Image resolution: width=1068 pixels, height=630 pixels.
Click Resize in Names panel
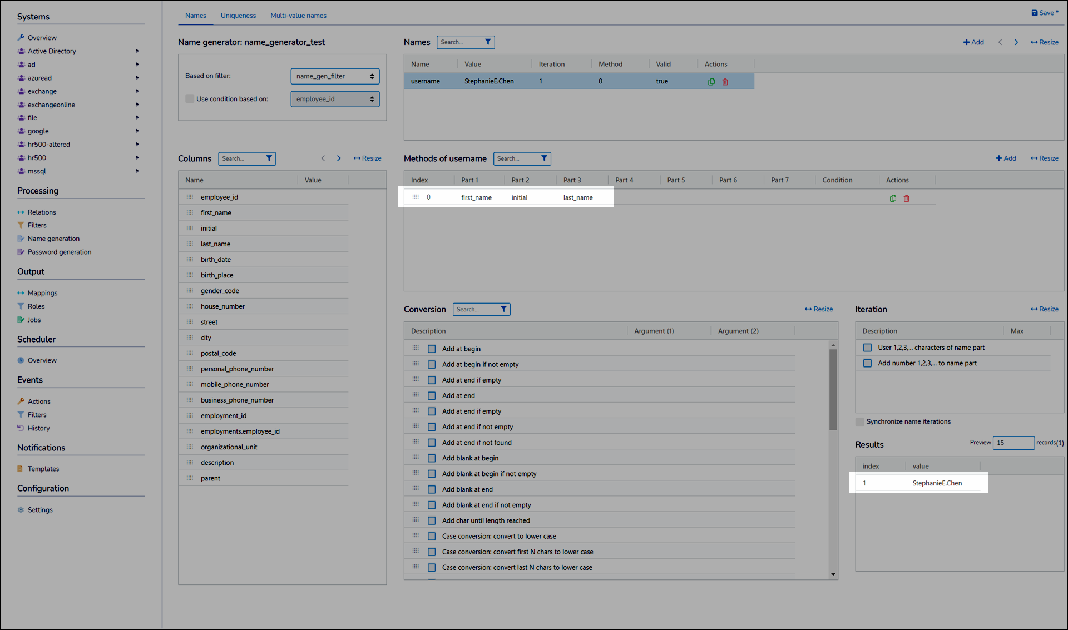click(x=1044, y=42)
